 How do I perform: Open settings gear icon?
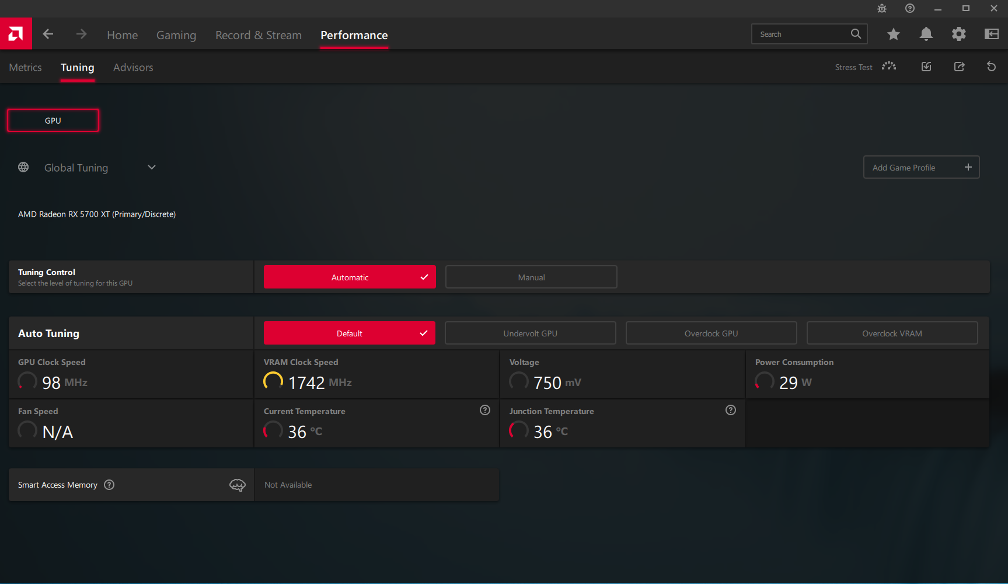[x=958, y=34]
